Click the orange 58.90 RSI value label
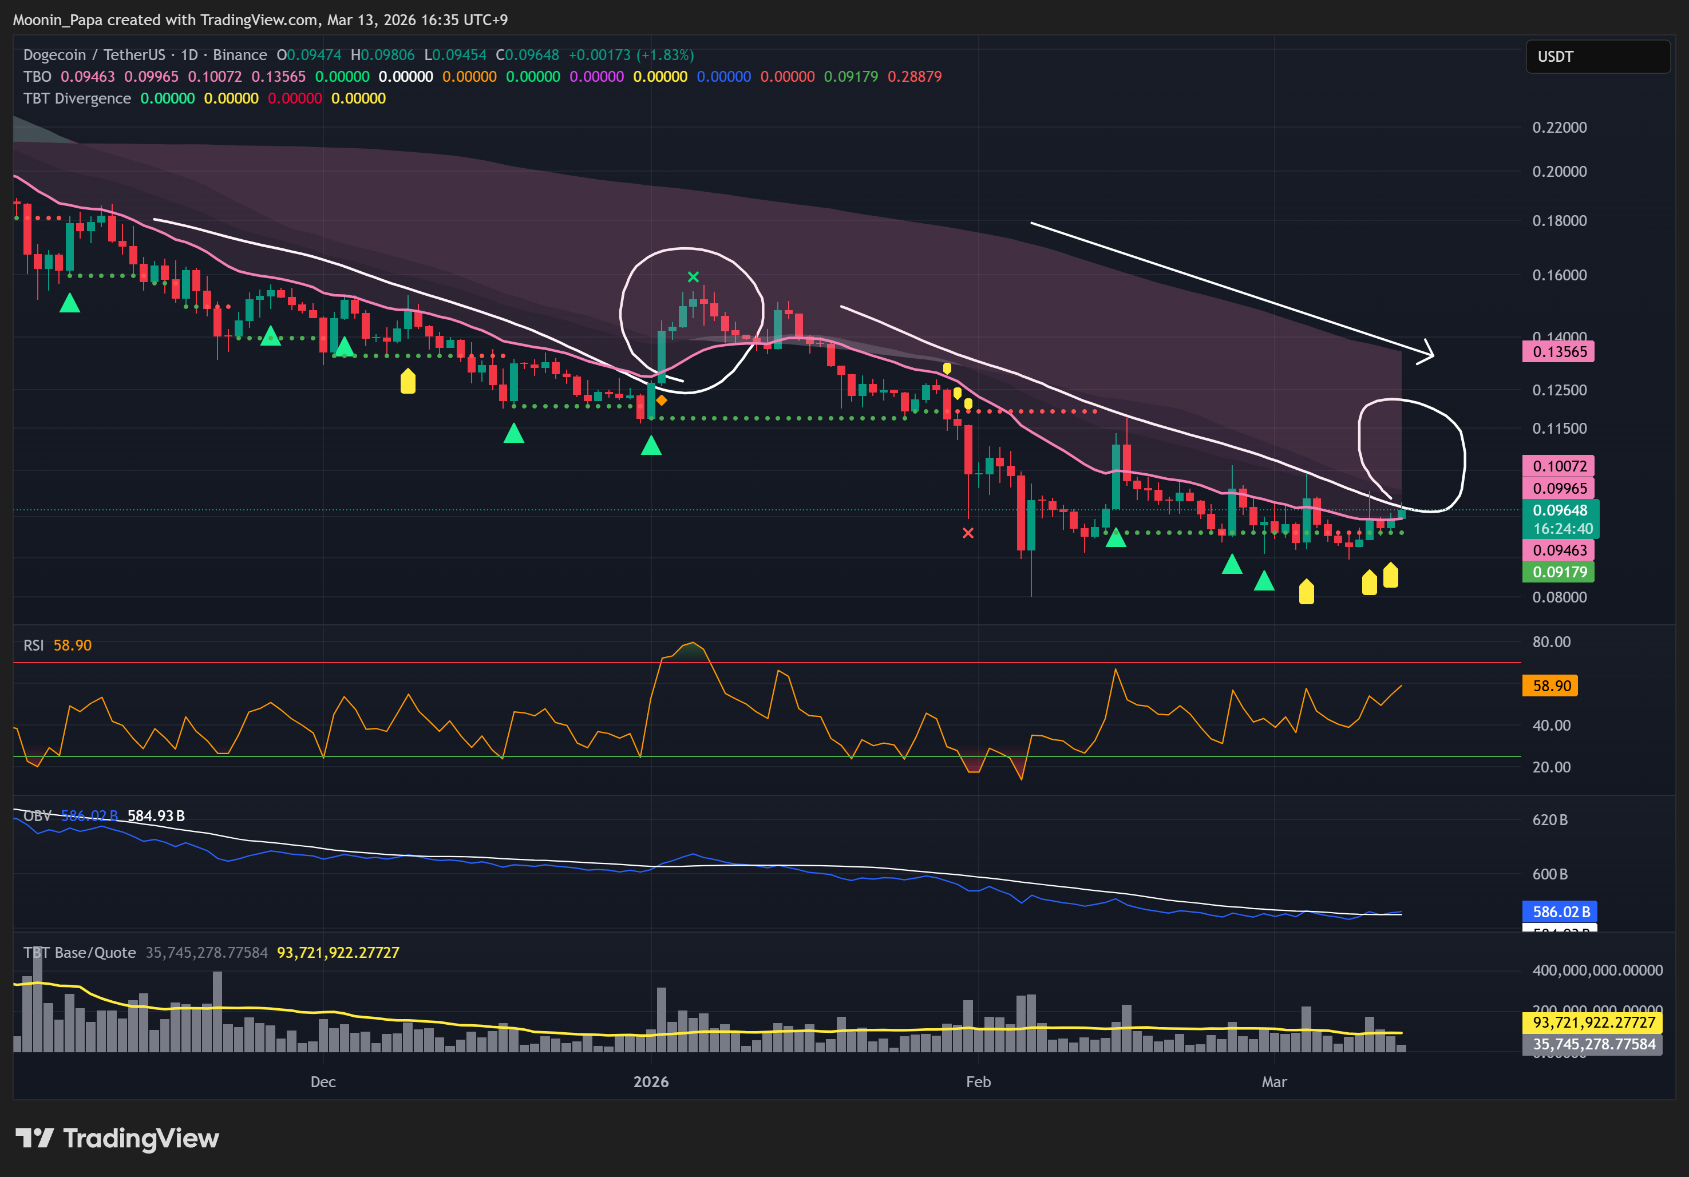Screen dimensions: 1689x1177 pyautogui.click(x=1550, y=685)
